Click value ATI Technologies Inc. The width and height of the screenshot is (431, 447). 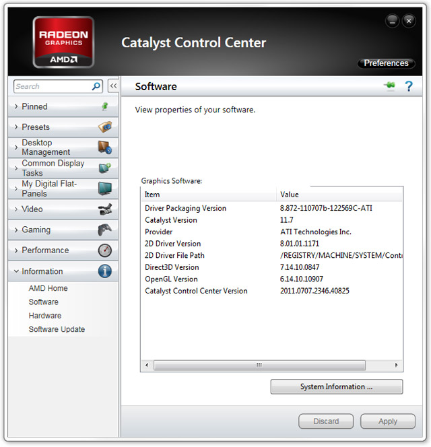pyautogui.click(x=316, y=232)
